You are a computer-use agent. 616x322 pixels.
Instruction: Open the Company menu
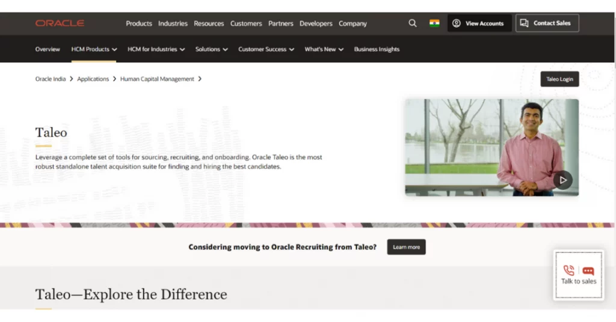353,23
